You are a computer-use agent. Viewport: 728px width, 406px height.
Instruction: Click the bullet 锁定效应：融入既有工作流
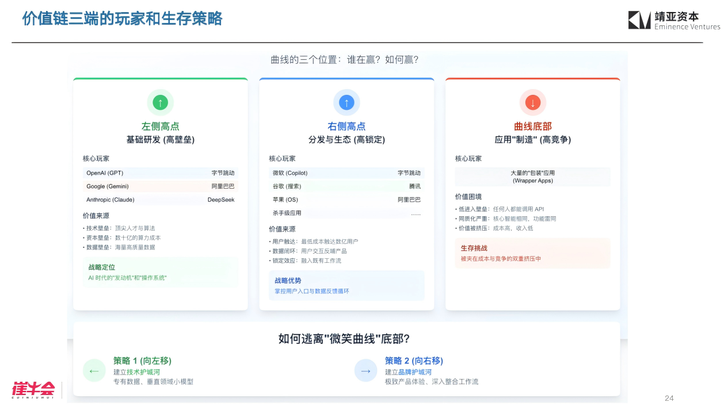[x=305, y=261]
